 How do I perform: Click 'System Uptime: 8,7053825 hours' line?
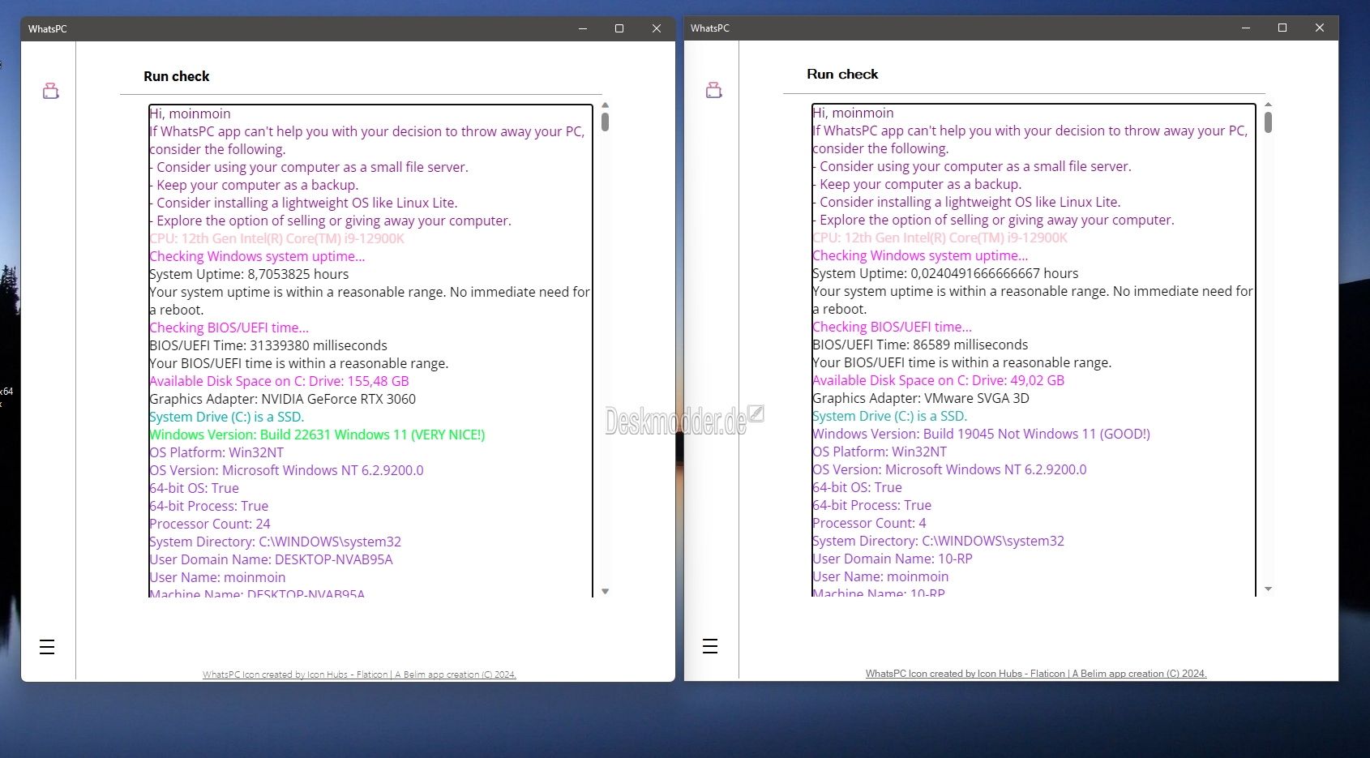pos(249,274)
